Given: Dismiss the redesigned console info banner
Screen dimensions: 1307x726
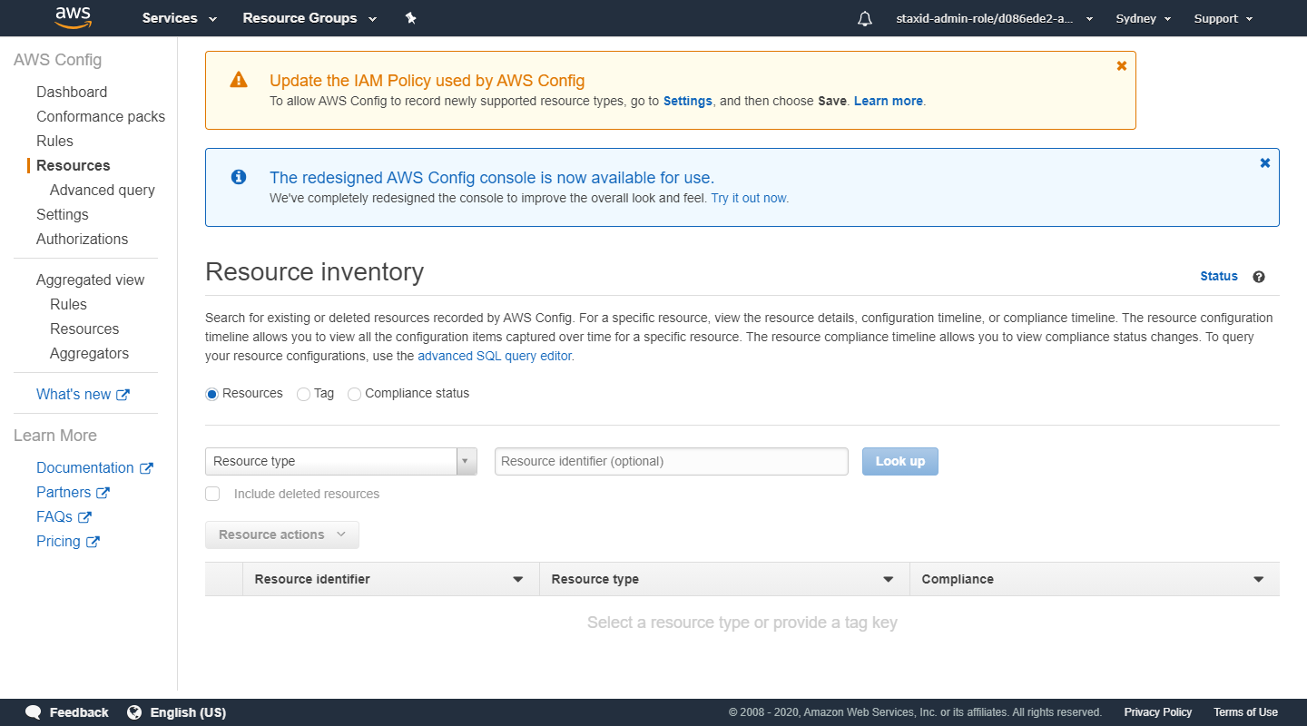Looking at the screenshot, I should tap(1265, 162).
